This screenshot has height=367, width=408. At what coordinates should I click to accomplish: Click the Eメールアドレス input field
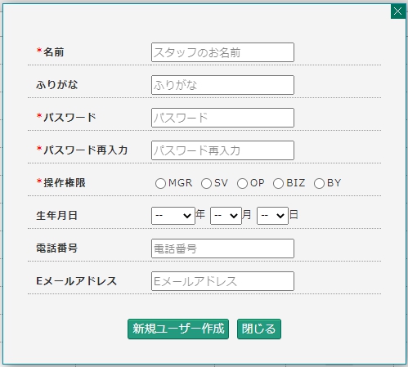click(222, 281)
